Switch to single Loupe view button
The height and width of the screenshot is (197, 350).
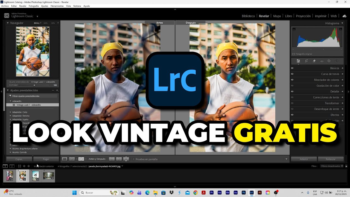(65, 159)
